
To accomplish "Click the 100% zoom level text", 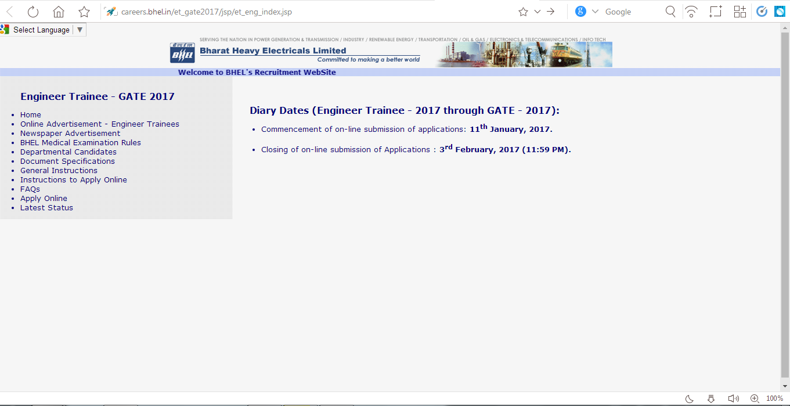I will (x=774, y=398).
